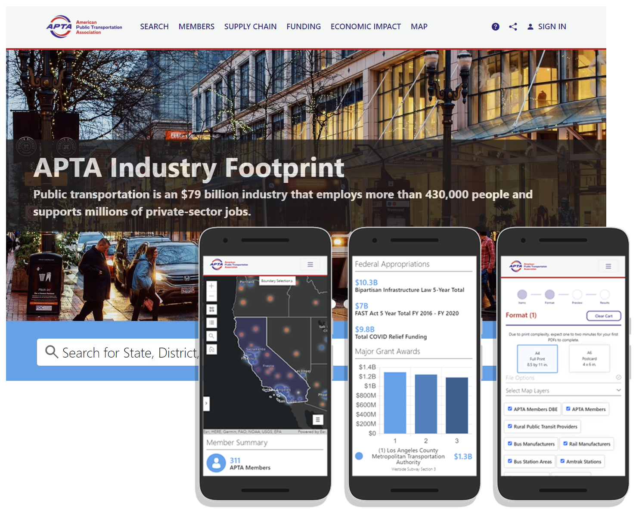
Task: Click the SIGN IN link
Action: (547, 27)
